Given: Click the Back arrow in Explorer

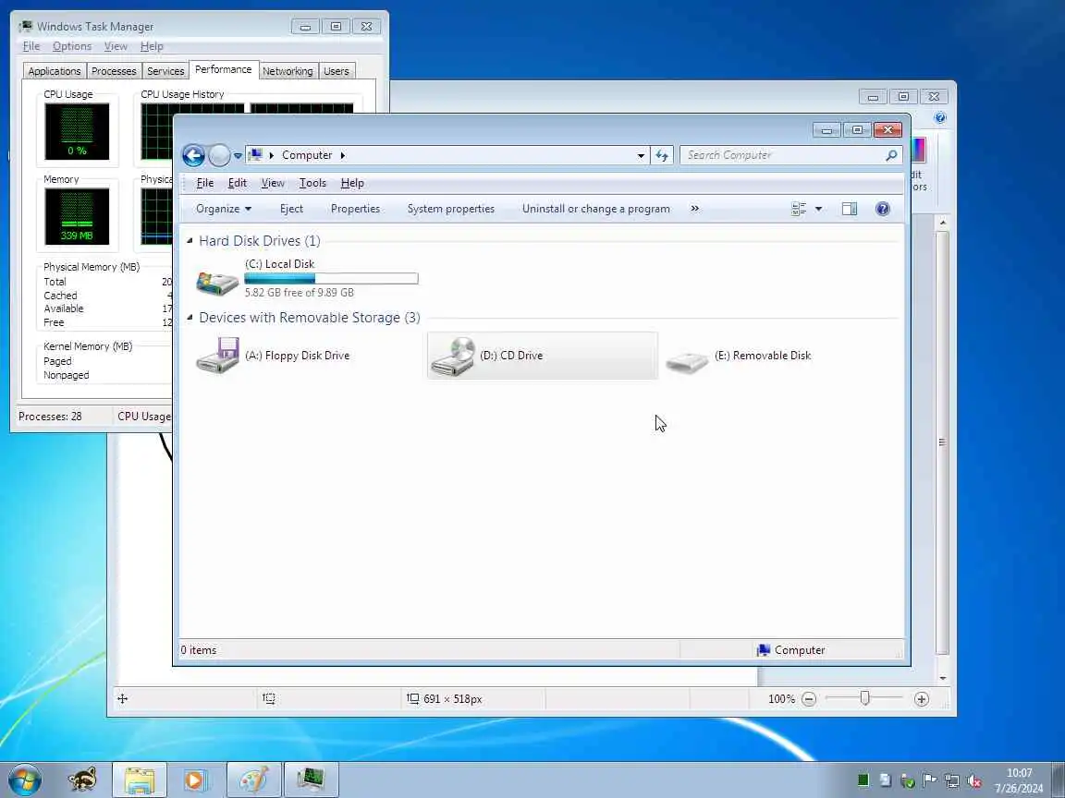Looking at the screenshot, I should tap(193, 155).
